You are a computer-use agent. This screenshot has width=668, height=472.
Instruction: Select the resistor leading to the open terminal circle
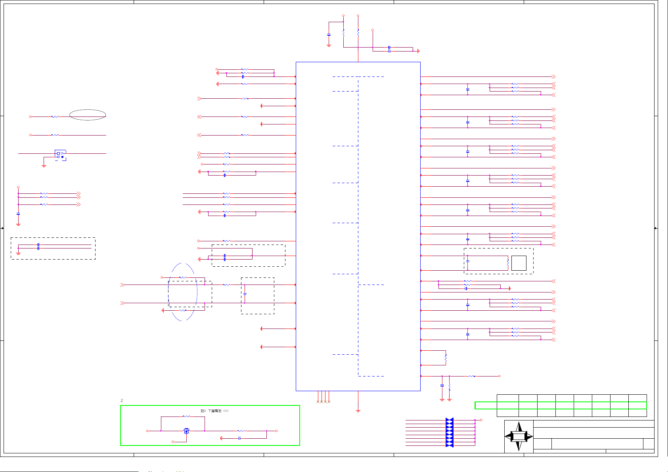[x=471, y=376]
